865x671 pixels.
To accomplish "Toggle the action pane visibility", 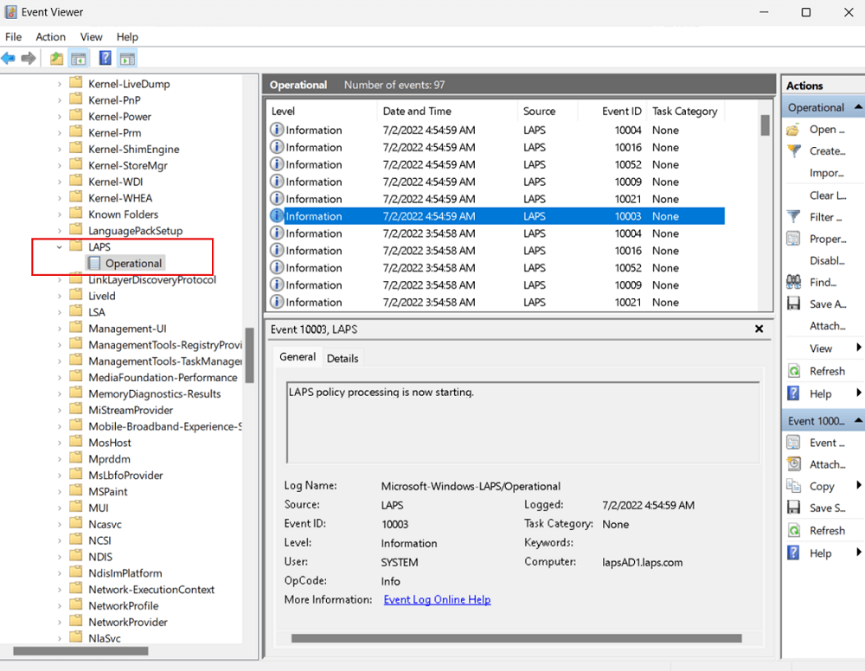I will (x=126, y=58).
